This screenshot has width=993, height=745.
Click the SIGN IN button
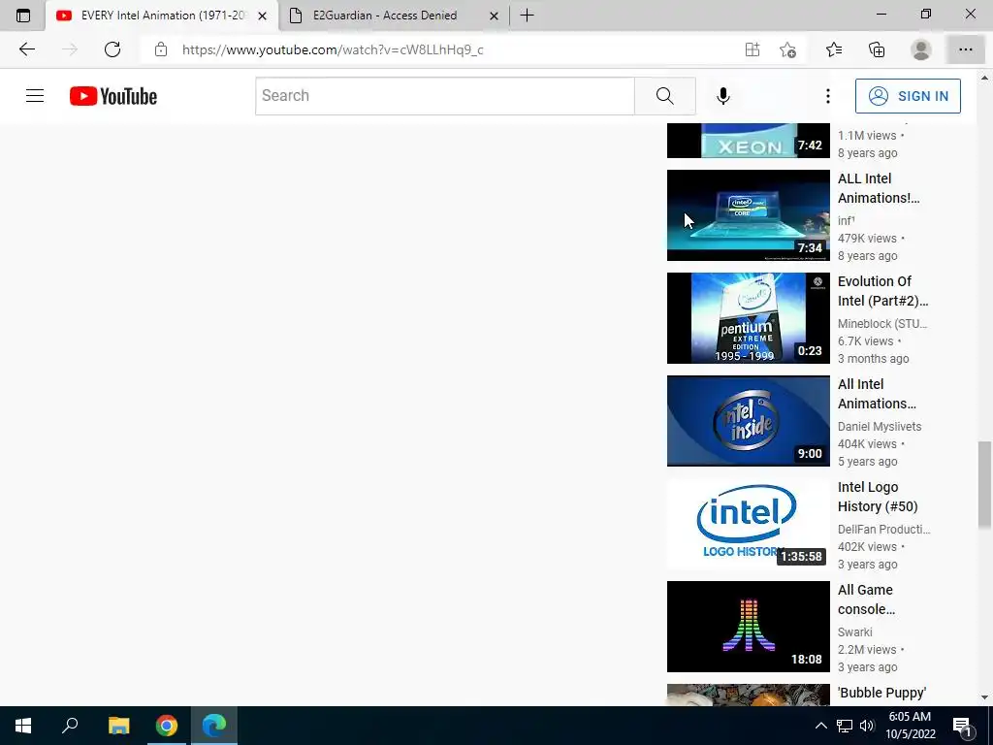[908, 96]
